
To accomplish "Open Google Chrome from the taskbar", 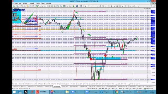I will coord(117,92).
